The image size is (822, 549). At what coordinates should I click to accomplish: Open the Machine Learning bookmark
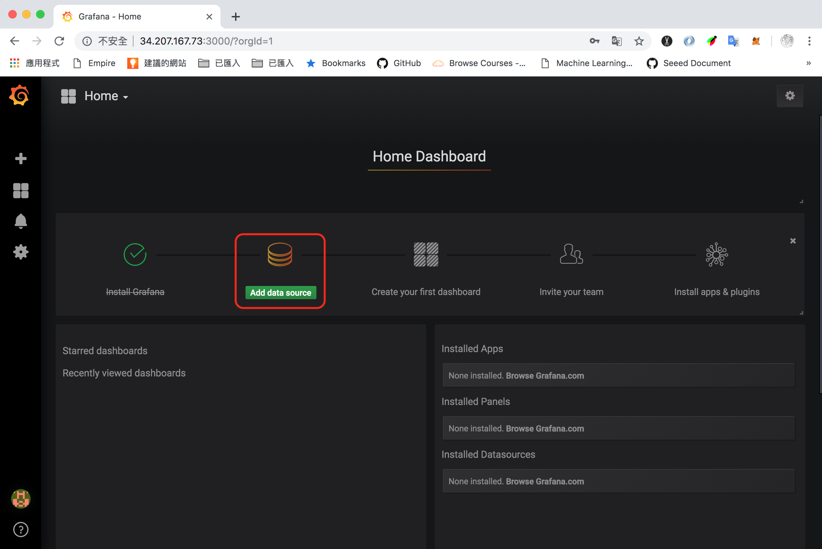[x=587, y=63]
